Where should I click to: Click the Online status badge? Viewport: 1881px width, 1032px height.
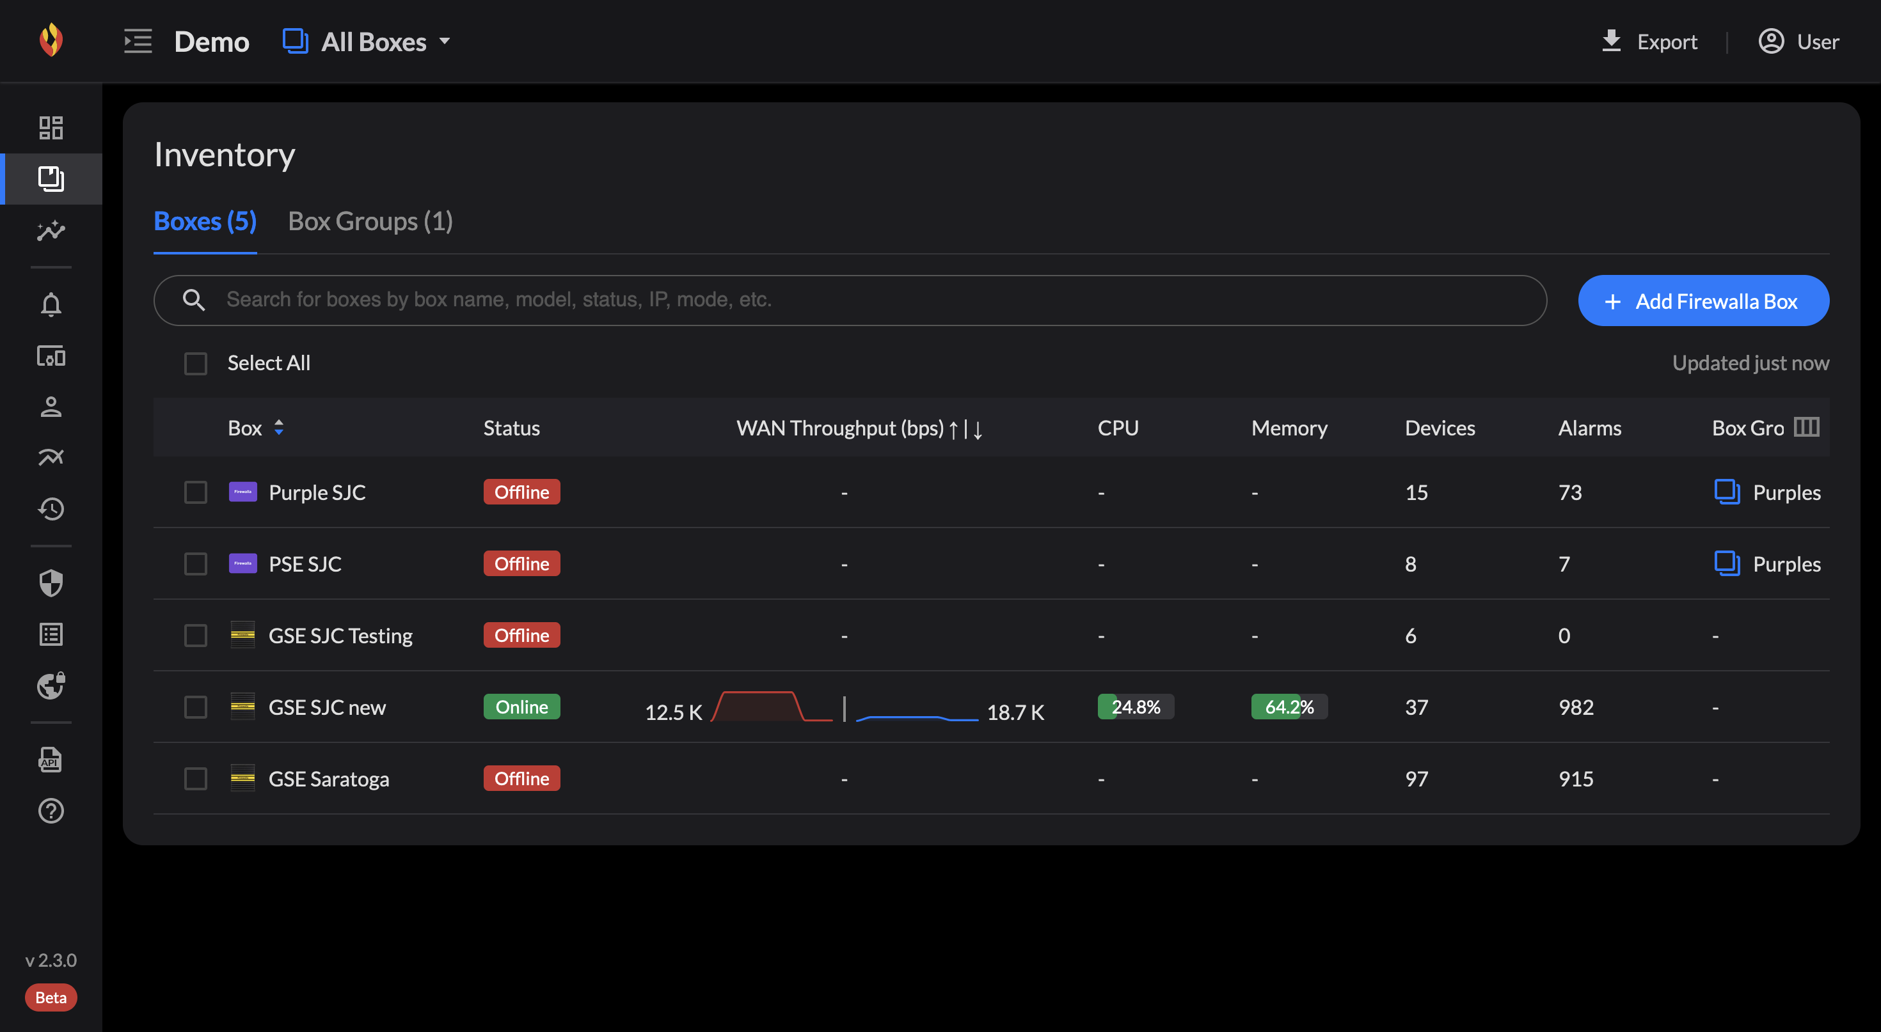click(x=521, y=707)
